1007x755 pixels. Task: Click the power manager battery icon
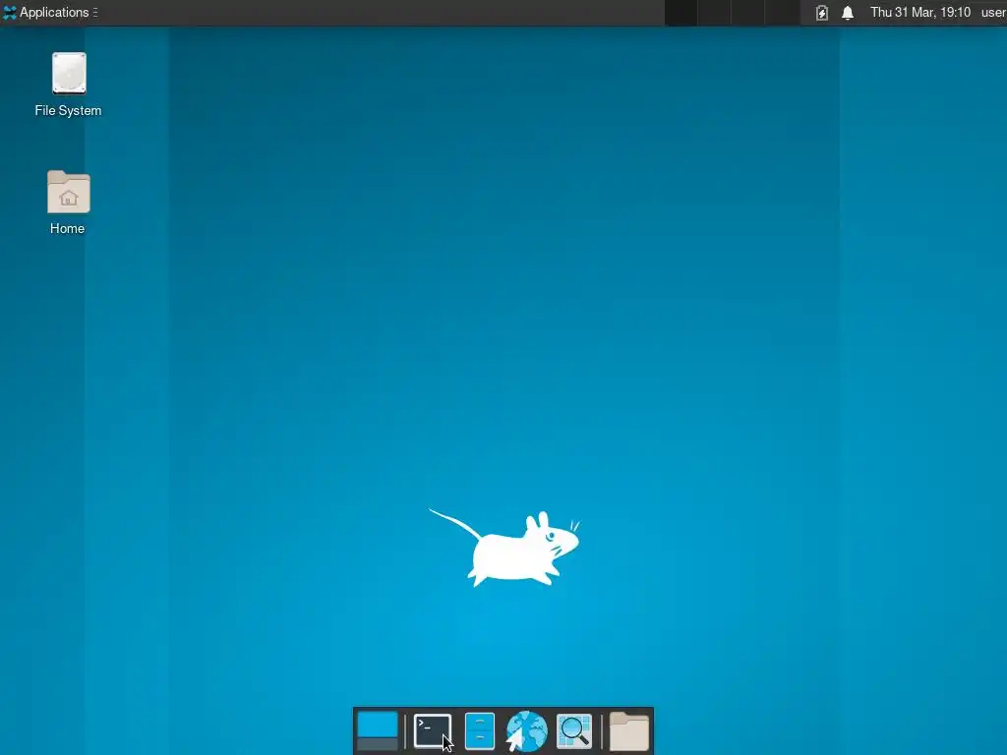pos(821,12)
